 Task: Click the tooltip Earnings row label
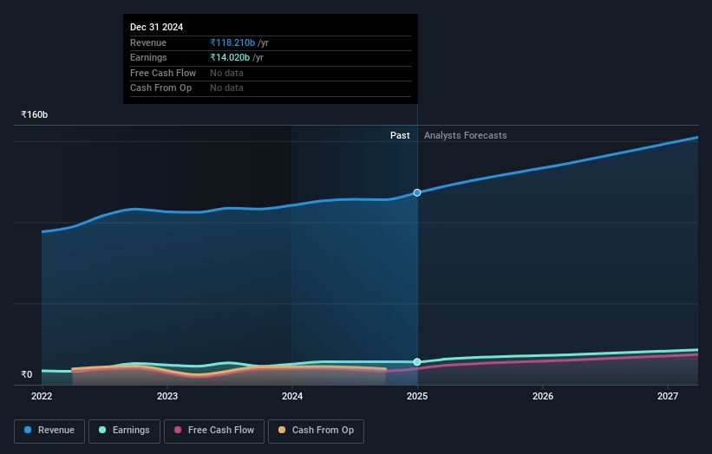click(x=148, y=57)
